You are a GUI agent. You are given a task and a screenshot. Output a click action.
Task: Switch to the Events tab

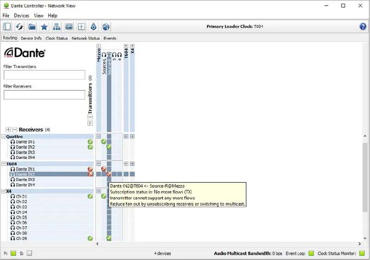point(110,38)
